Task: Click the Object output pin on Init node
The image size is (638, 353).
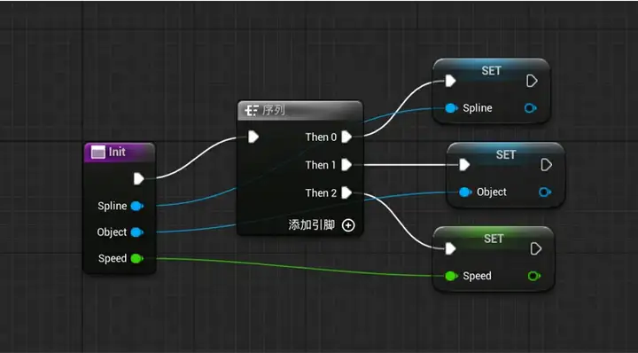Action: click(137, 232)
